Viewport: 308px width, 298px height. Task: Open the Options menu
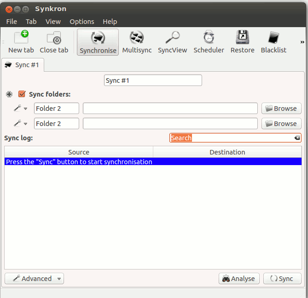81,21
